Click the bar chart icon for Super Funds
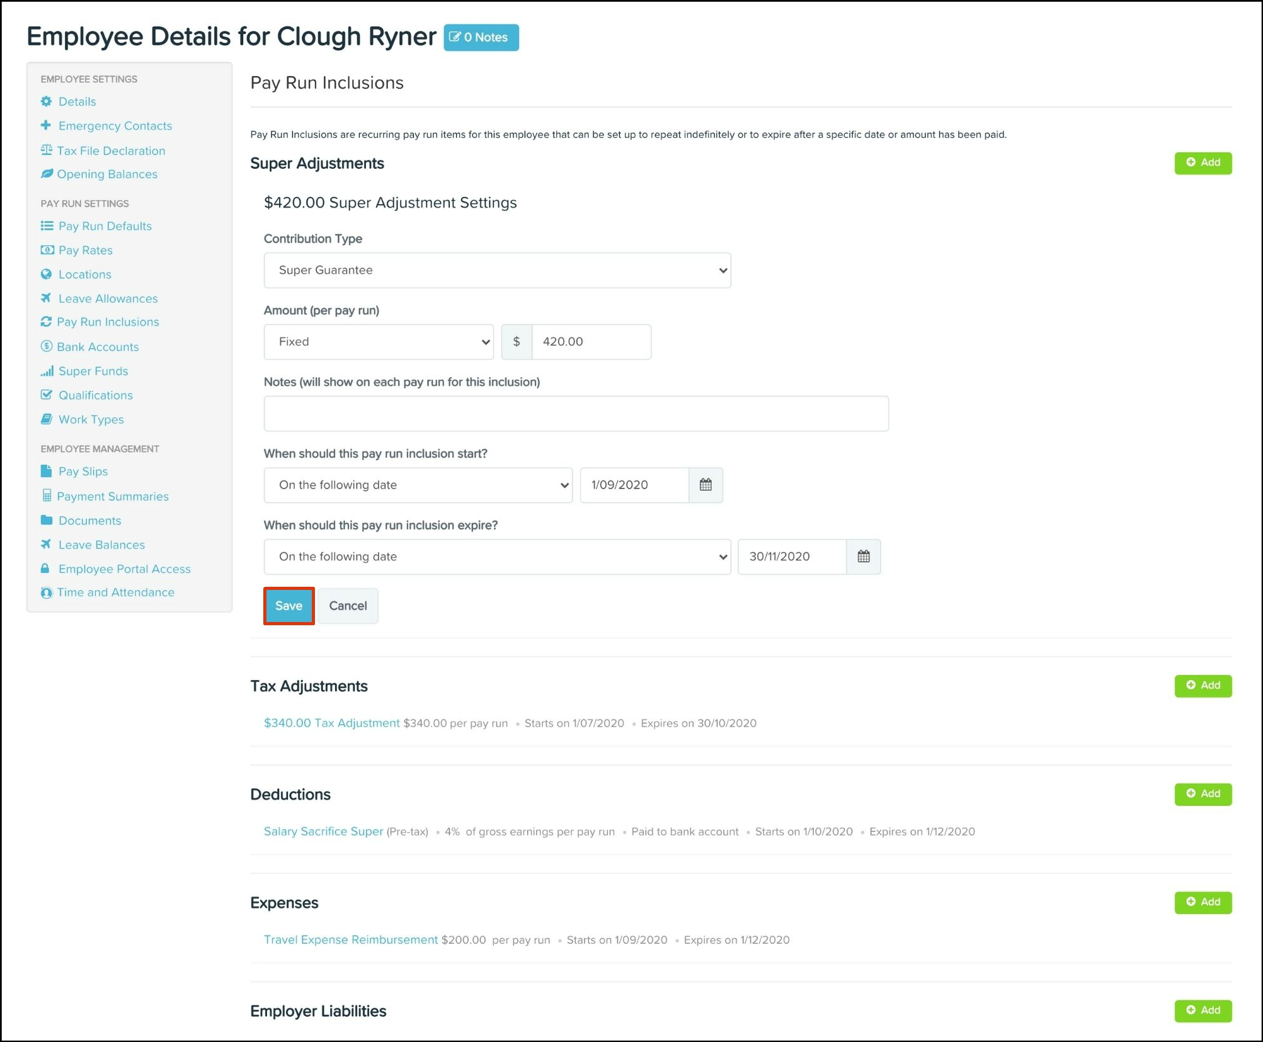The width and height of the screenshot is (1263, 1042). point(47,371)
